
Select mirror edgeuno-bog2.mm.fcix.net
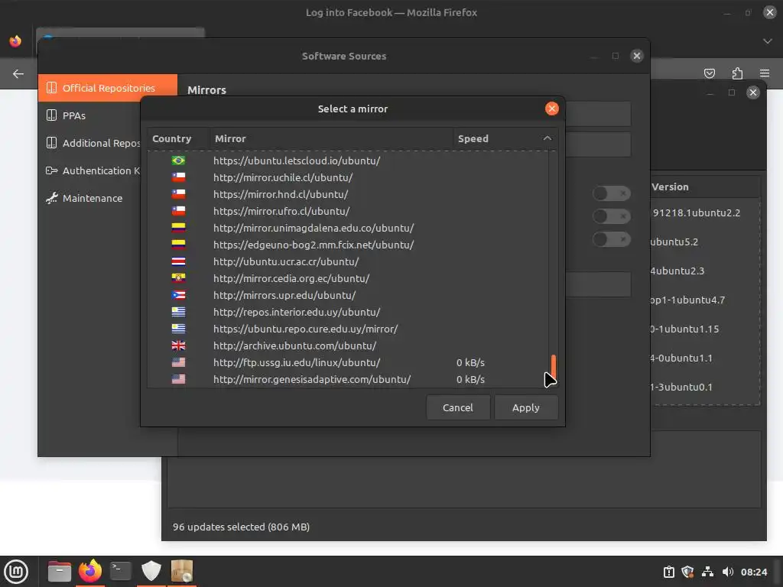348,245
